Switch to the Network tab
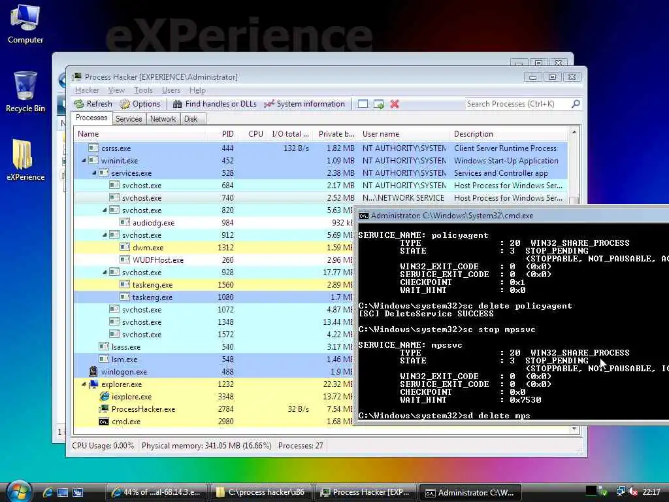The image size is (669, 502). [x=163, y=119]
